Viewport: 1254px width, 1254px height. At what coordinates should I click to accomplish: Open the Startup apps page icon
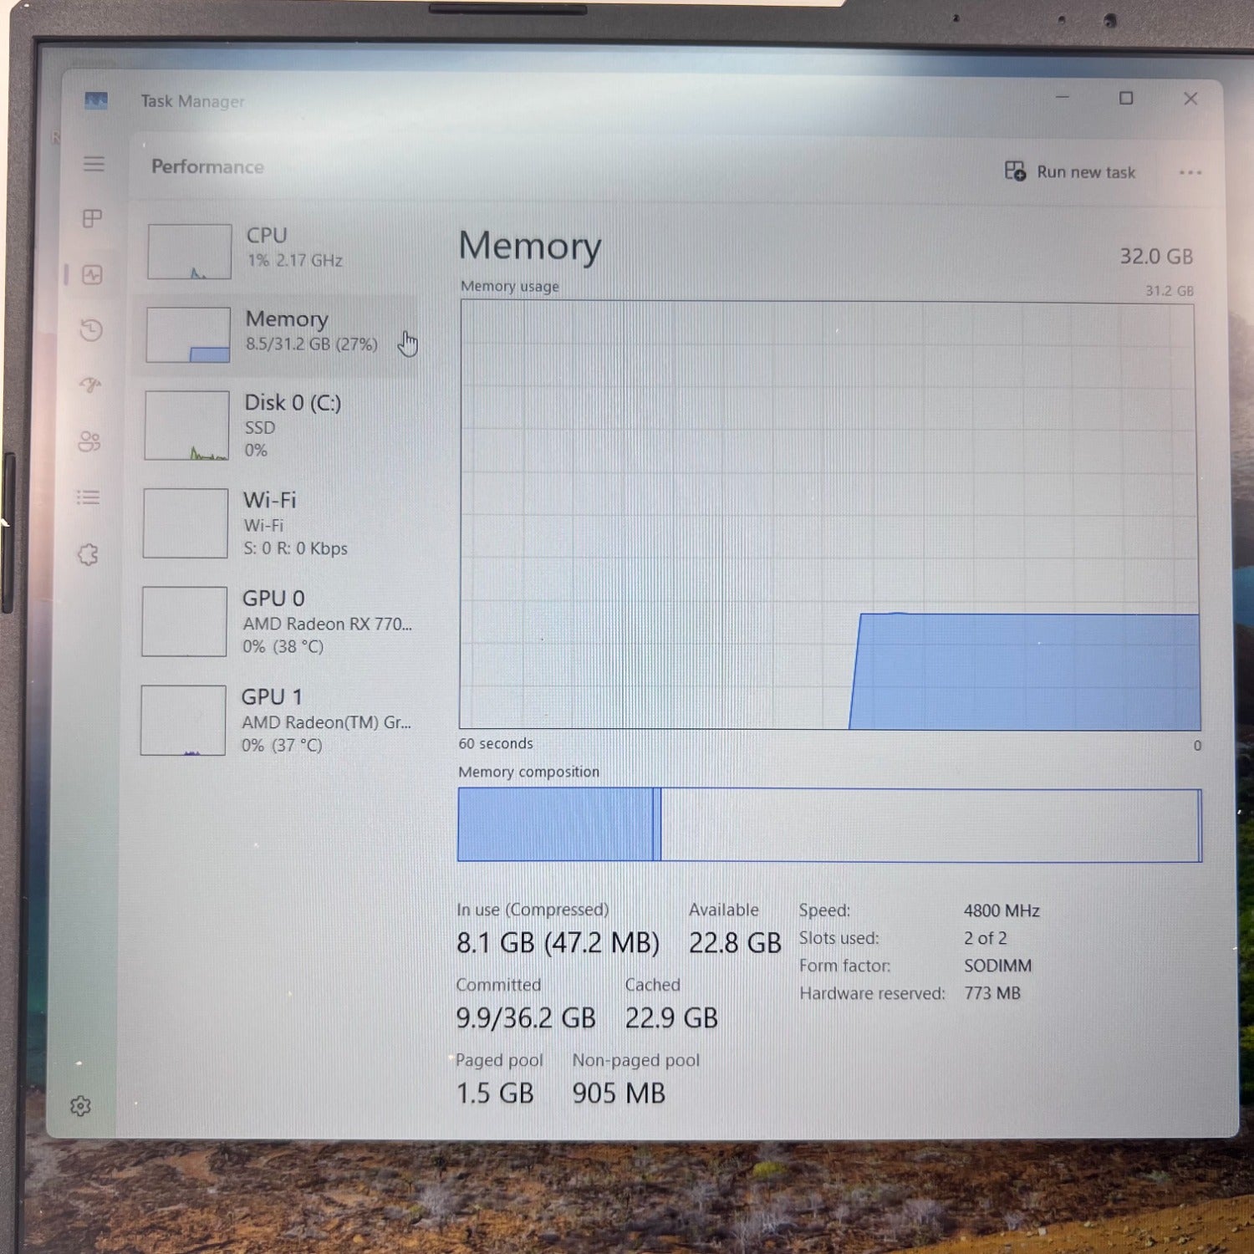tap(90, 385)
